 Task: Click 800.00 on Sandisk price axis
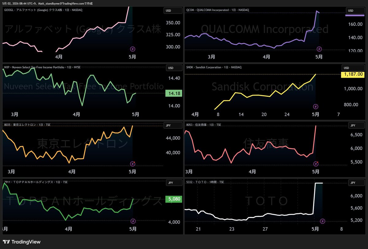coord(351,105)
